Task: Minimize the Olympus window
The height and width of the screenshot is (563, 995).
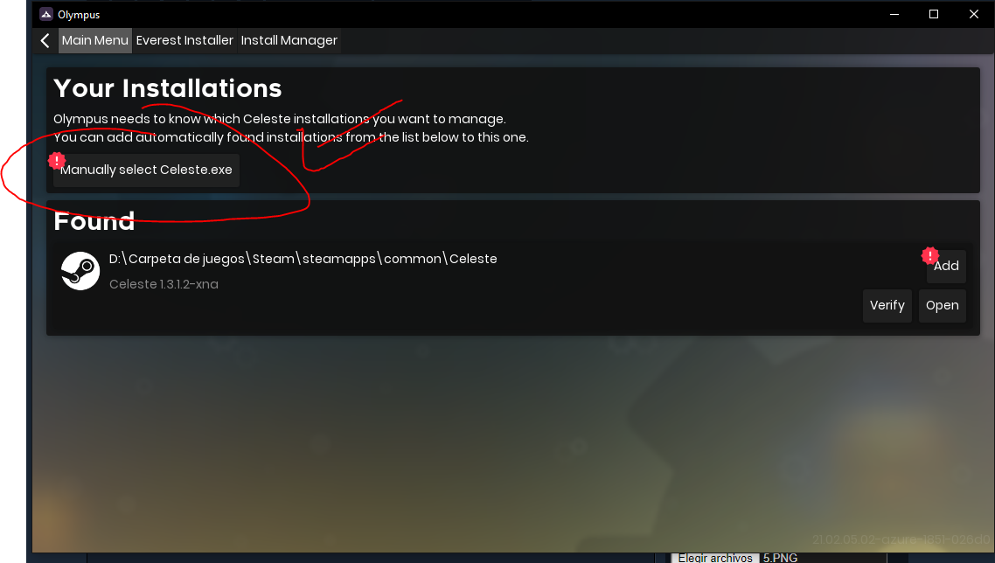Action: pyautogui.click(x=894, y=14)
